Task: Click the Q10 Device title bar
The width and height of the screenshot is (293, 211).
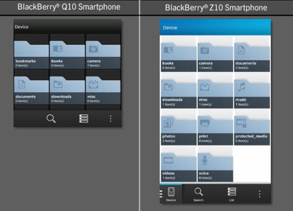Action: [x=67, y=26]
